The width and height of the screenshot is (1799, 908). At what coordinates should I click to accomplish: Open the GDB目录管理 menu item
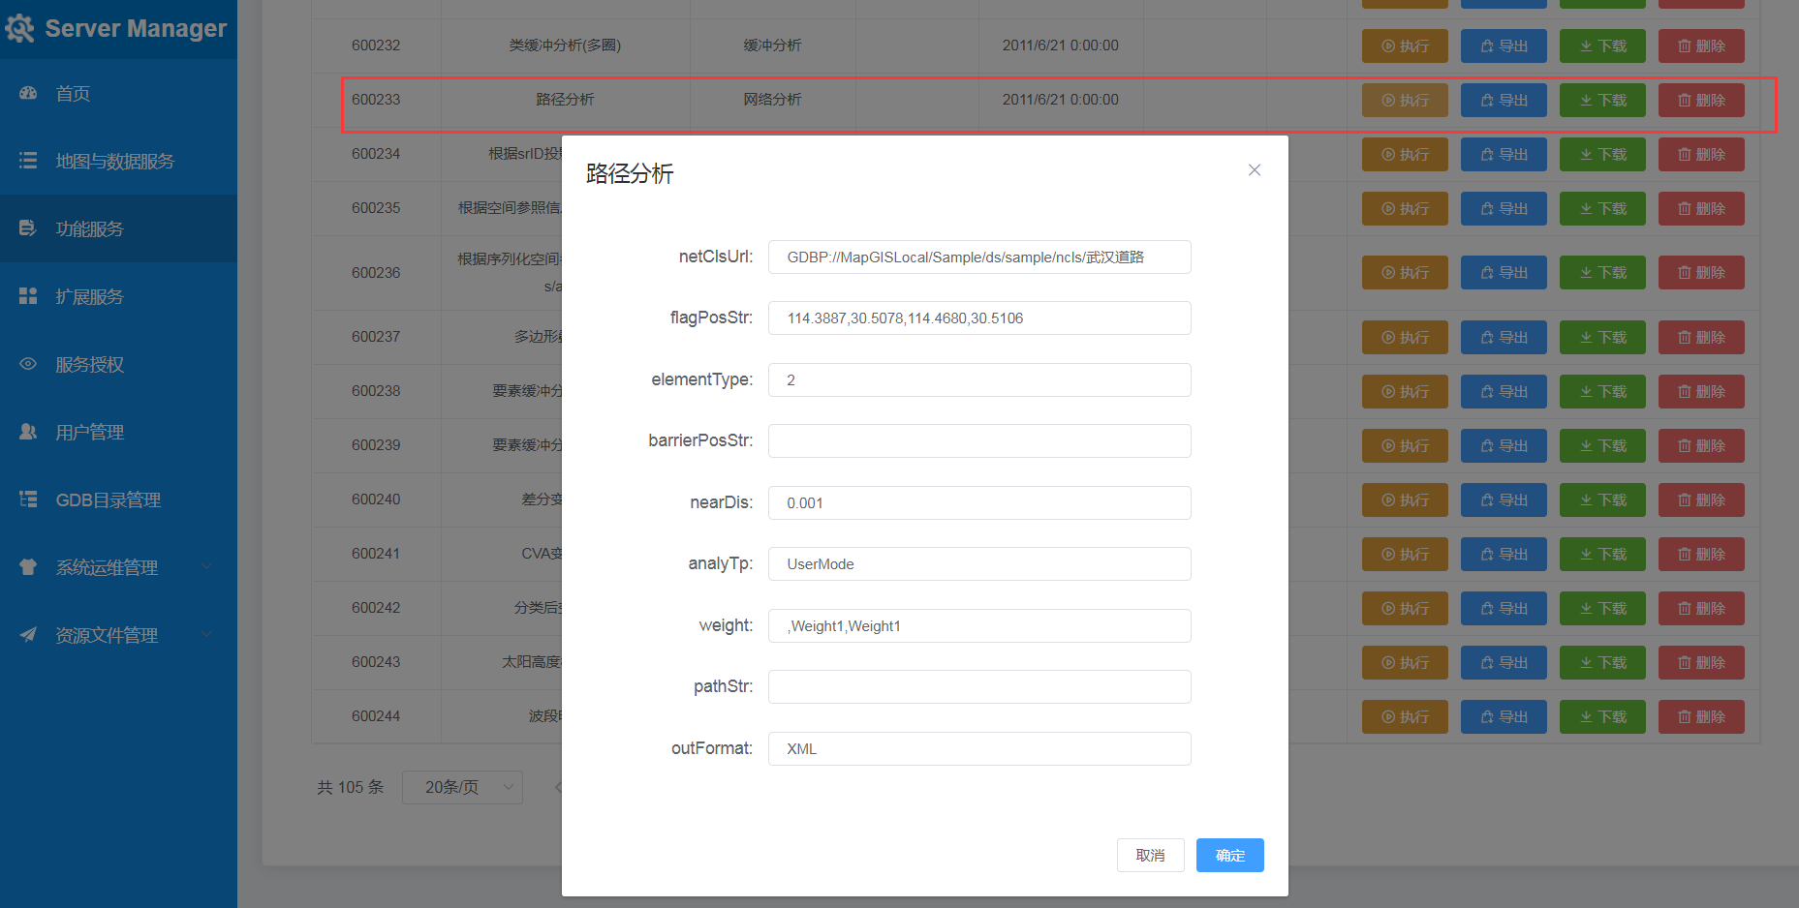pos(118,499)
